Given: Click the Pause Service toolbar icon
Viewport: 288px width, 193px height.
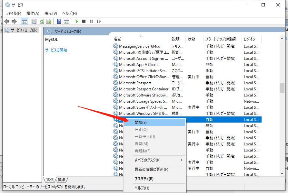Looking at the screenshot, I should pos(91,21).
